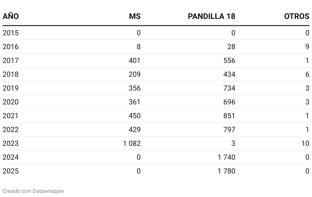Image resolution: width=312 pixels, height=197 pixels.
Task: Click the AÑO column header
Action: tap(11, 16)
